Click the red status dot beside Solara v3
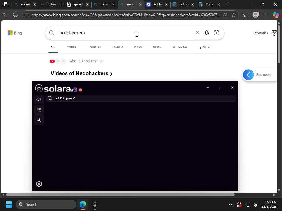282x211 pixels. point(80,90)
